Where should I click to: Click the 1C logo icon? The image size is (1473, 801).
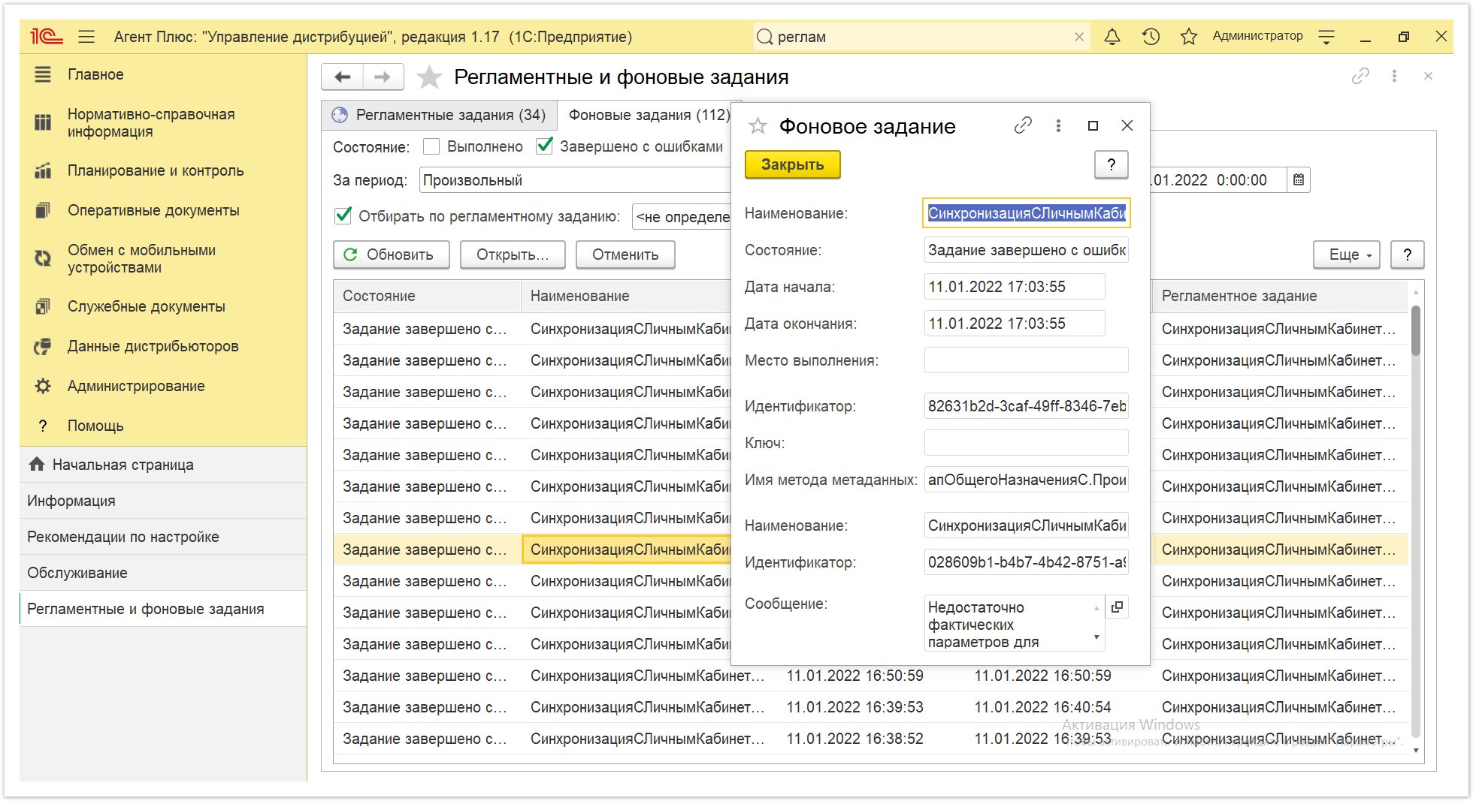[46, 36]
